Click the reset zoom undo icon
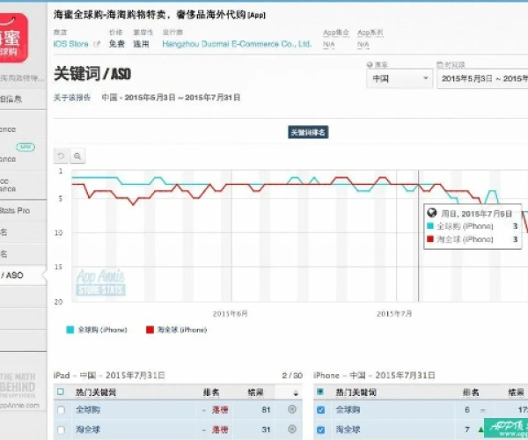Screen dimensions: 528x440 pos(61,156)
